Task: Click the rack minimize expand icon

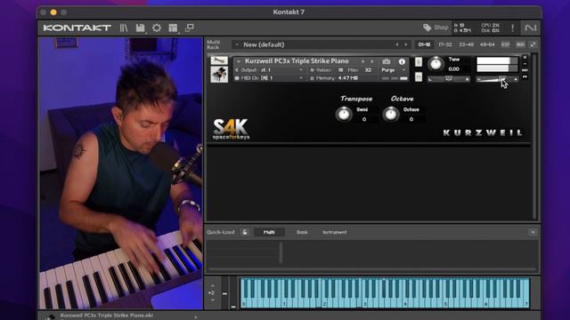Action: click(x=533, y=44)
